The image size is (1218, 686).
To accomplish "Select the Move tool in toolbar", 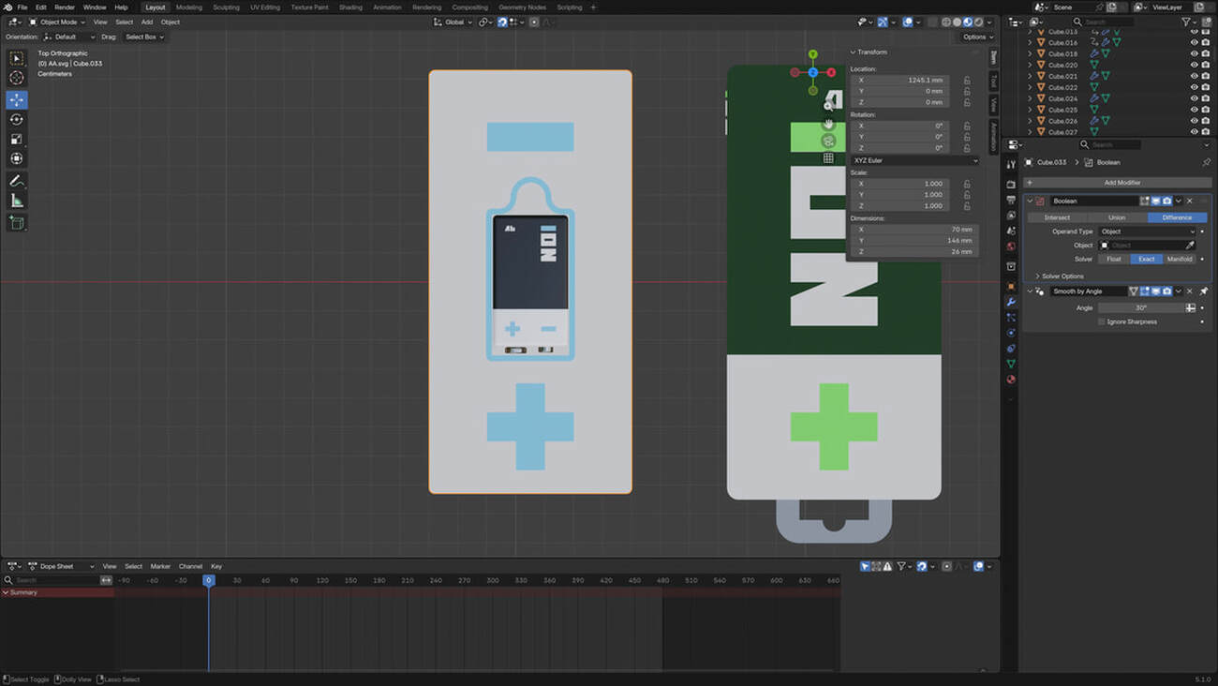I will point(16,99).
